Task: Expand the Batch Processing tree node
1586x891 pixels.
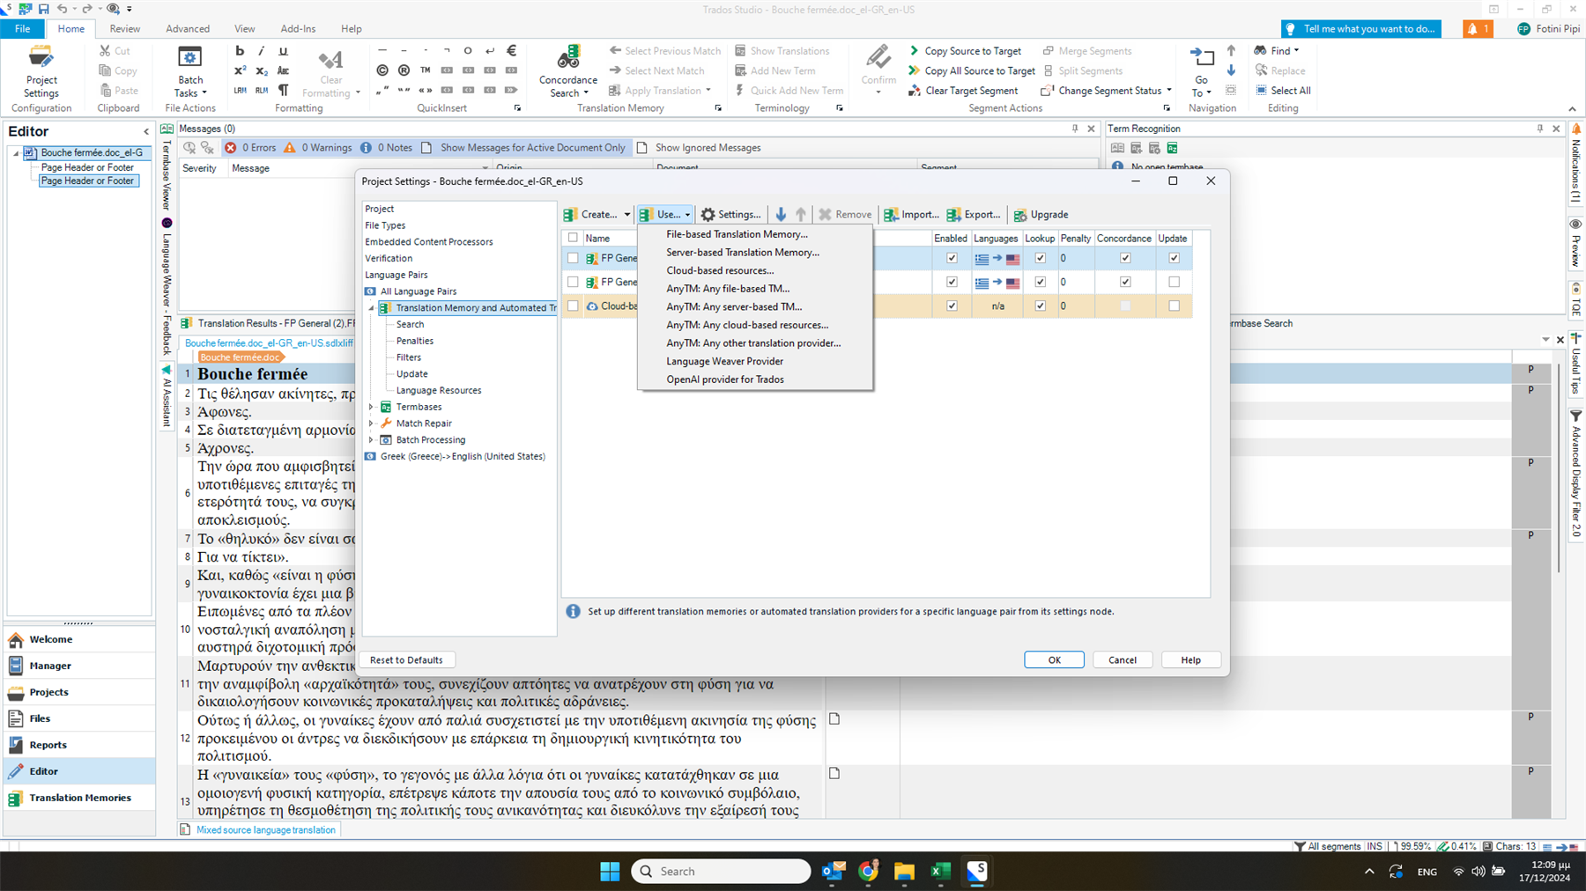Action: point(373,439)
